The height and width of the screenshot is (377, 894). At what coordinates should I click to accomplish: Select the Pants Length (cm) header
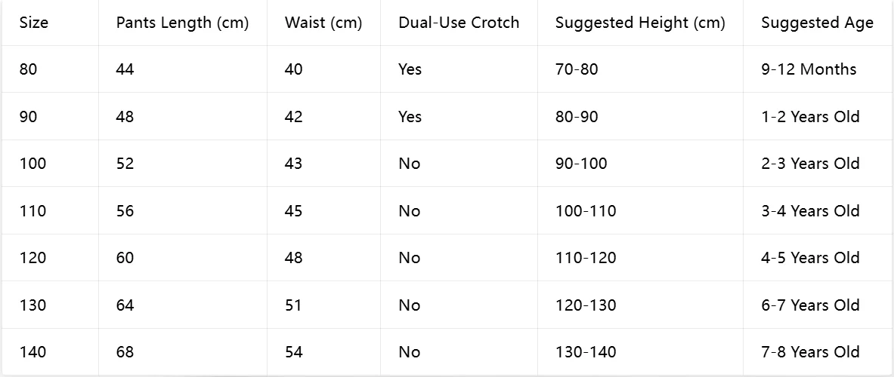coord(182,23)
